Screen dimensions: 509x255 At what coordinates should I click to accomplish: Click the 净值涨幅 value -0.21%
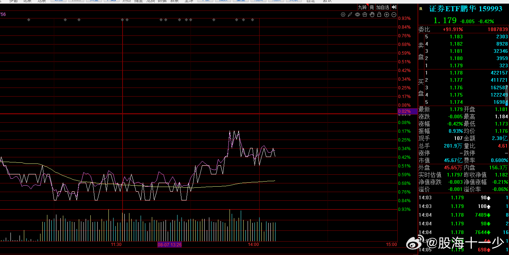tap(499, 182)
